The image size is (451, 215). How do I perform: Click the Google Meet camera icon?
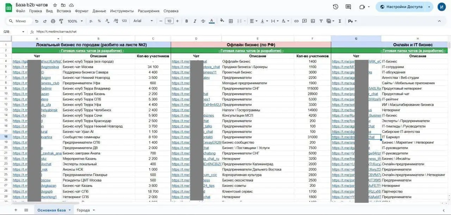tap(362, 7)
